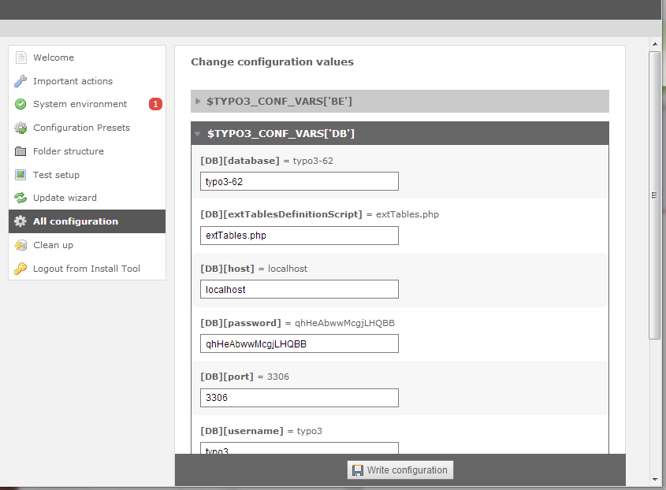Select All configuration menu item
The image size is (666, 490).
coord(87,221)
